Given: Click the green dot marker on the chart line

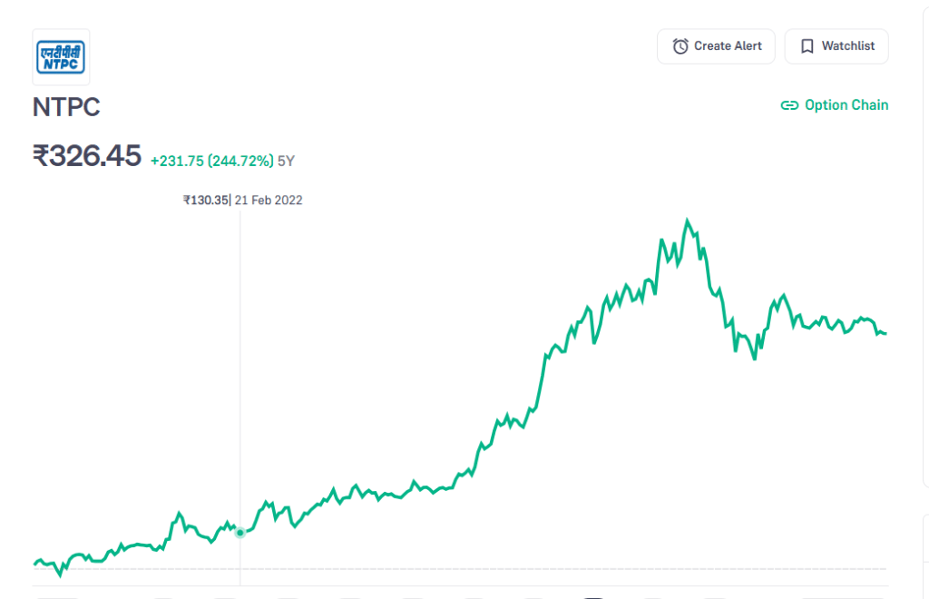Looking at the screenshot, I should (x=240, y=533).
